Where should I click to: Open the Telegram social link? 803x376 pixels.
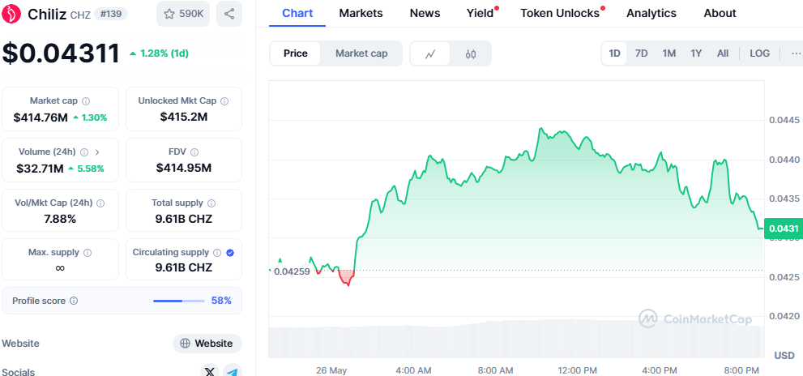[x=233, y=371]
